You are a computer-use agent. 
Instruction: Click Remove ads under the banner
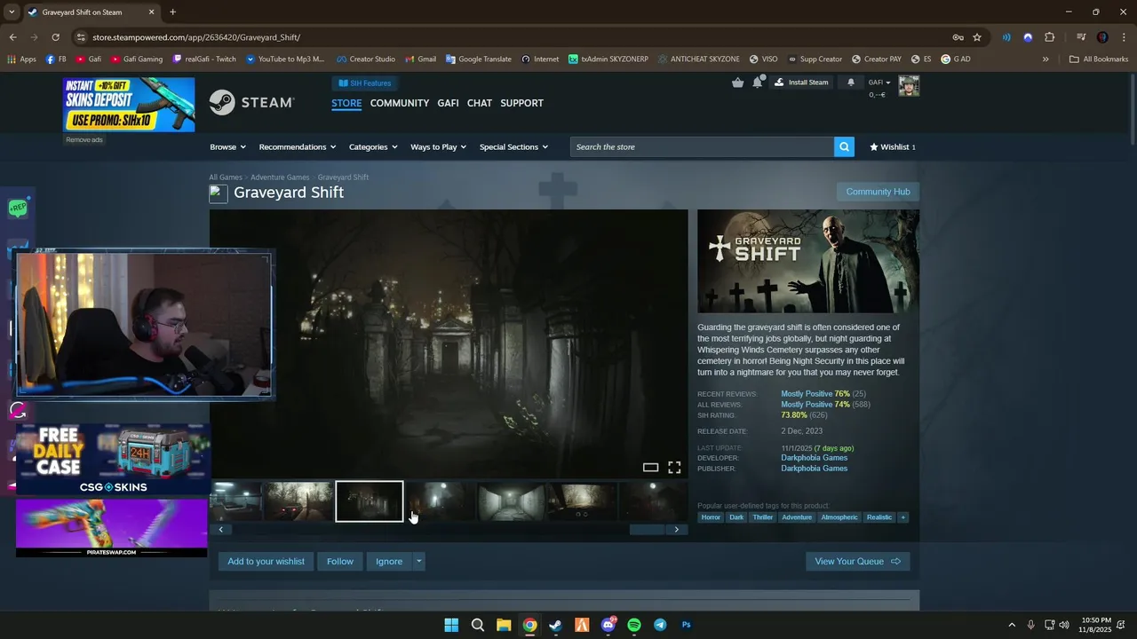84,139
